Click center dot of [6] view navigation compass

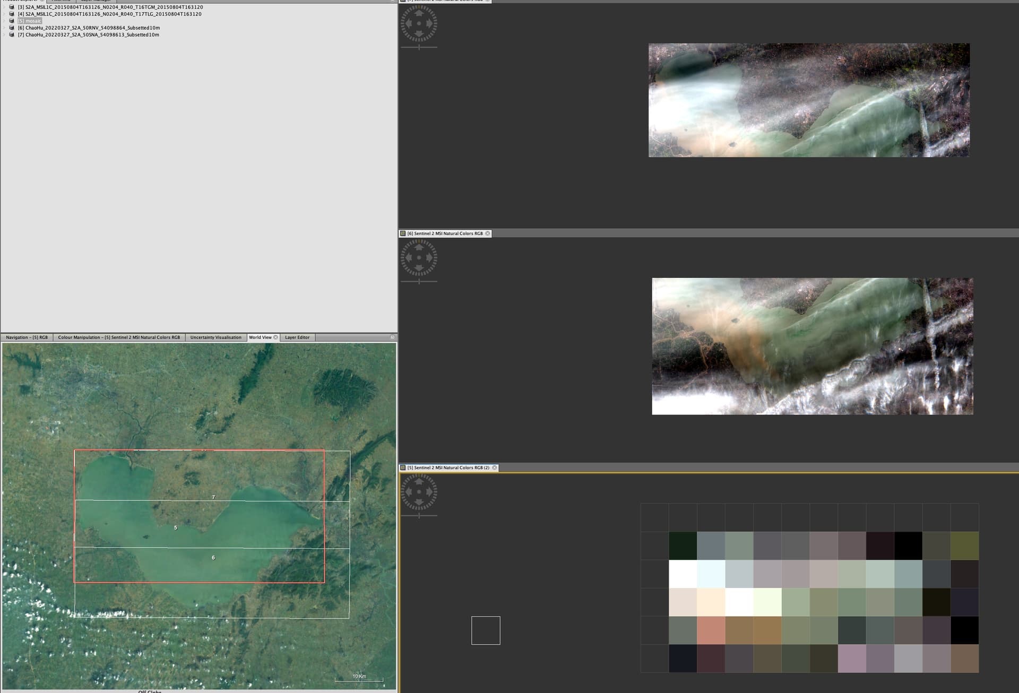point(419,258)
